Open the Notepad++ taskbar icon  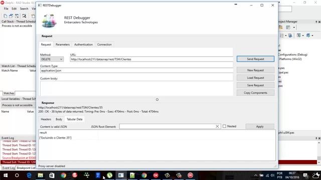pyautogui.click(x=132, y=175)
